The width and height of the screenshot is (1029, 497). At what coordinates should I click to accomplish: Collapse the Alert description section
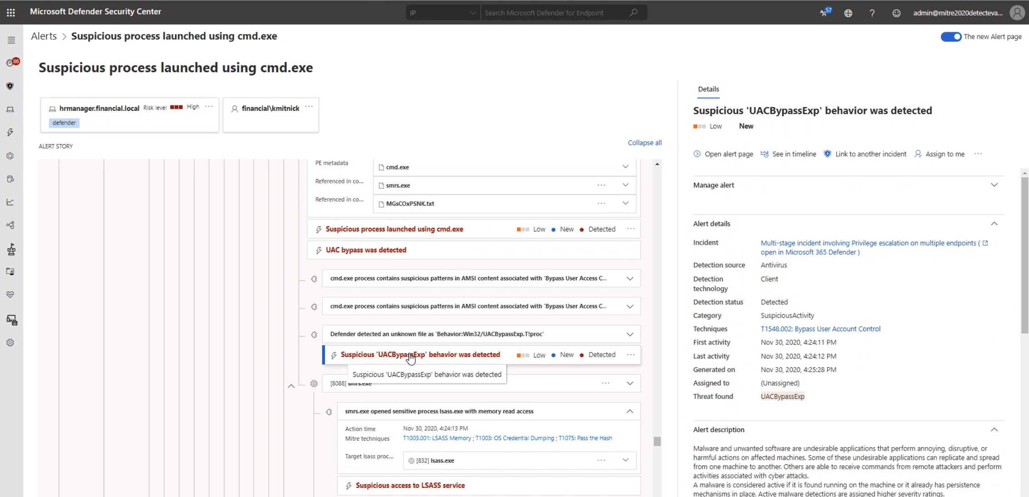pyautogui.click(x=994, y=430)
